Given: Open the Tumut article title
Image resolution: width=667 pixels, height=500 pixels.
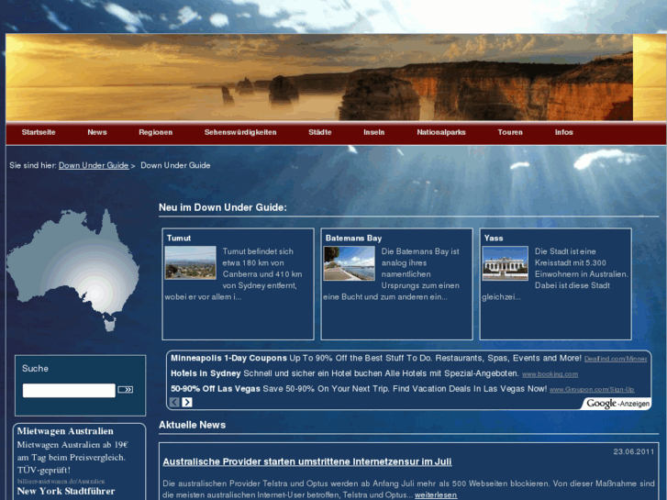Looking at the screenshot, I should (179, 239).
